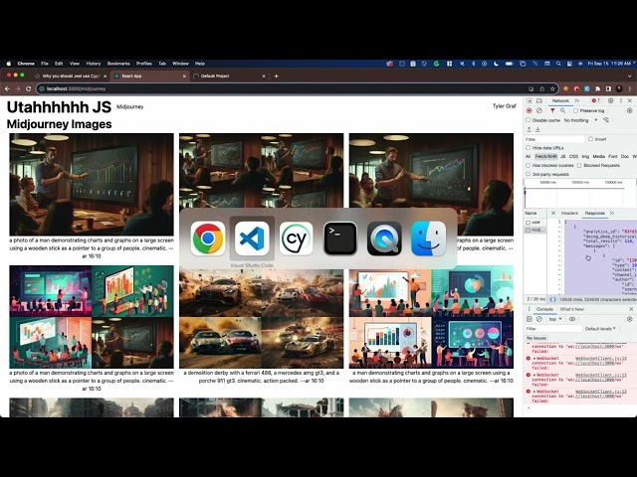Expand more DevTools panels chevron beside Network
The height and width of the screenshot is (477, 637).
[577, 100]
